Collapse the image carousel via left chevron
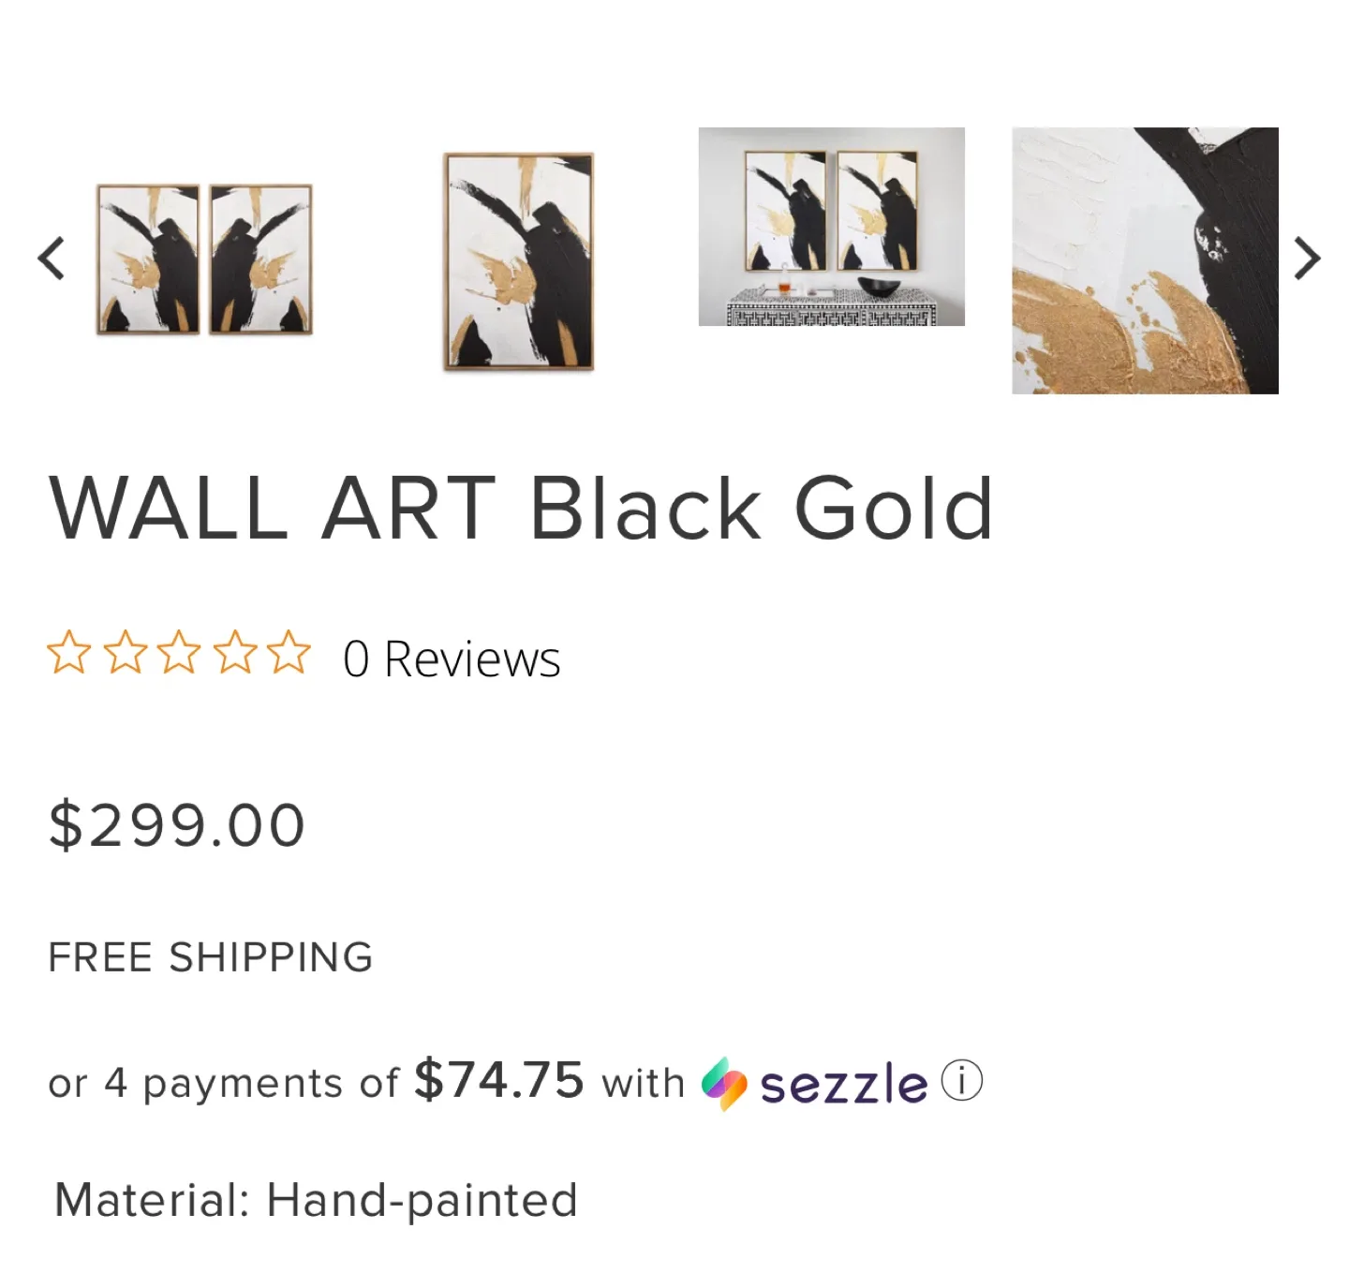 click(53, 258)
